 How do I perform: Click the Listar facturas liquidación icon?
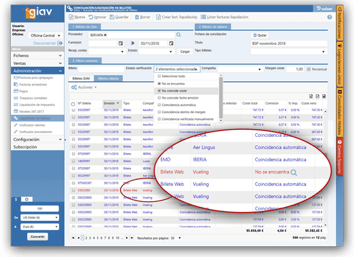203,17
